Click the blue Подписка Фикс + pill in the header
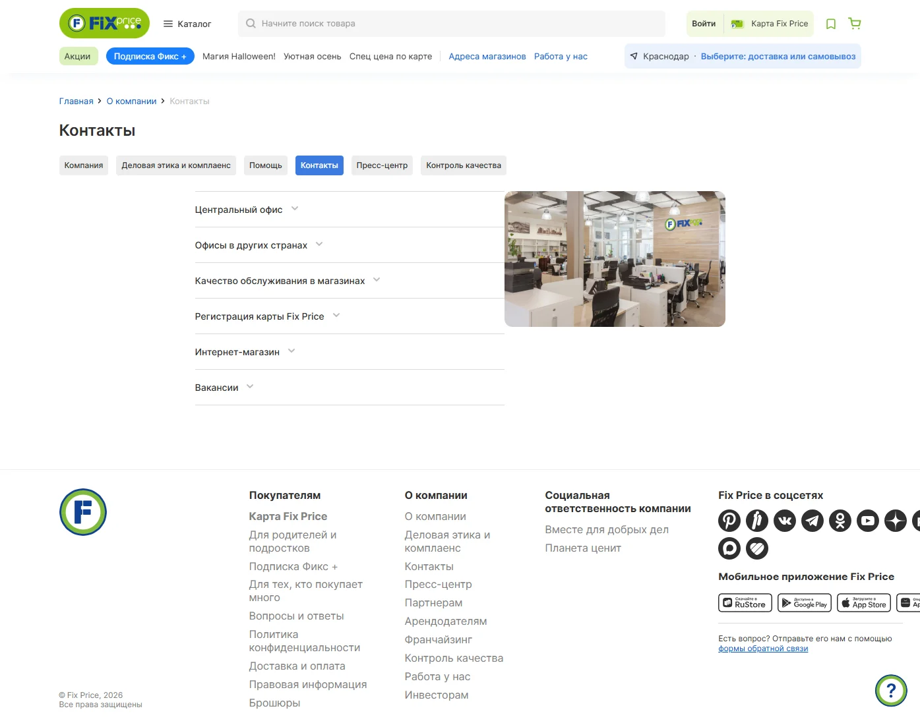 pyautogui.click(x=150, y=56)
